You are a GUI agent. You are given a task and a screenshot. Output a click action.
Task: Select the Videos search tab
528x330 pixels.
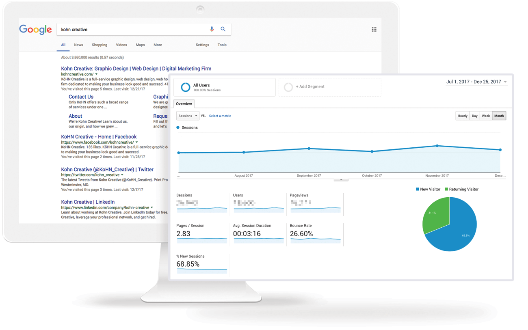tap(121, 45)
